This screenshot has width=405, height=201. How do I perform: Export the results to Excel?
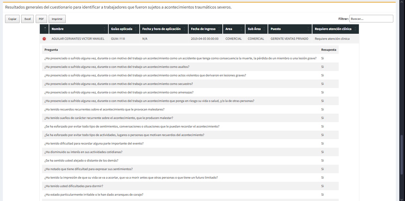[x=28, y=19]
